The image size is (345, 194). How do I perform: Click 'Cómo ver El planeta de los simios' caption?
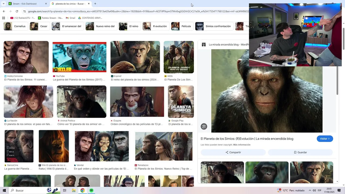[x=81, y=124]
